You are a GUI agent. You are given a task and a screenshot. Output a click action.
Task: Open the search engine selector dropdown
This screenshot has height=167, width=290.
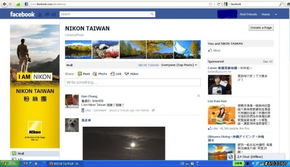coord(227,4)
